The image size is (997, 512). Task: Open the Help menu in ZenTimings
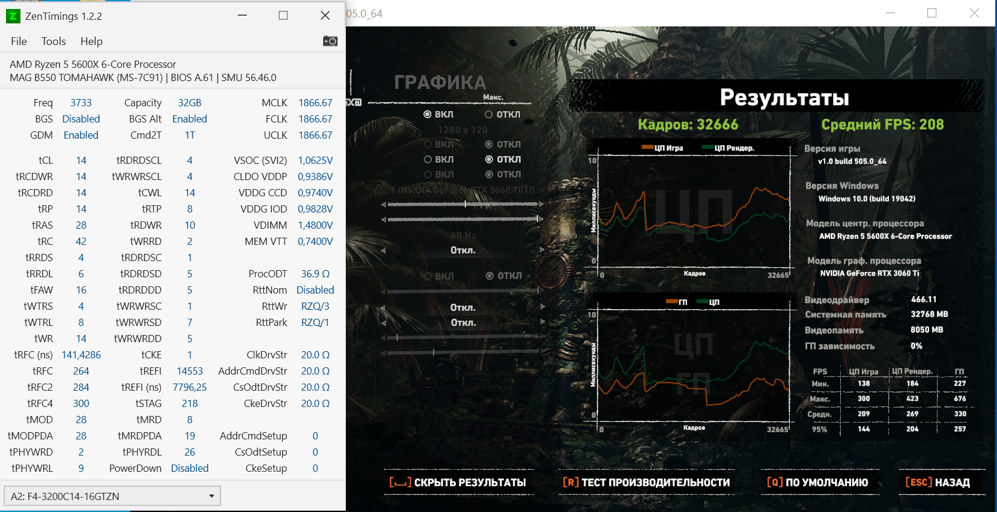click(x=91, y=41)
